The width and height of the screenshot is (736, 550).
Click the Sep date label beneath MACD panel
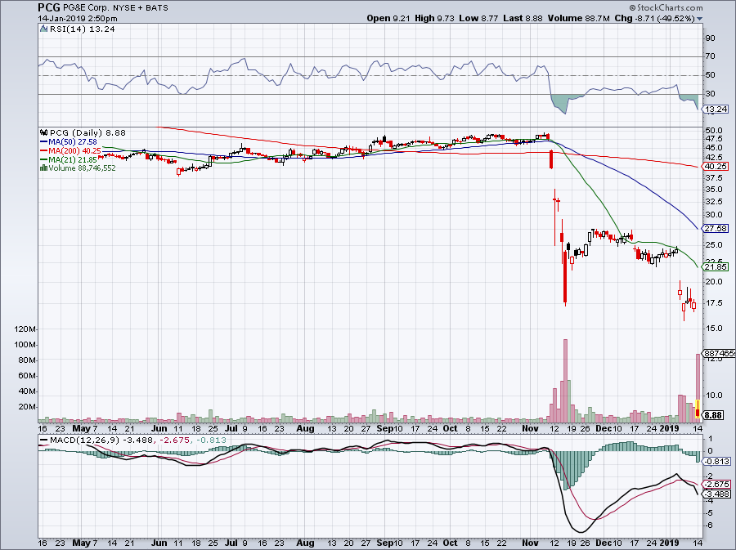click(x=384, y=543)
